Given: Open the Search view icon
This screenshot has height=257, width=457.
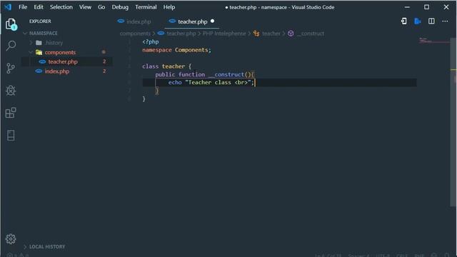Looking at the screenshot, I should click(11, 46).
